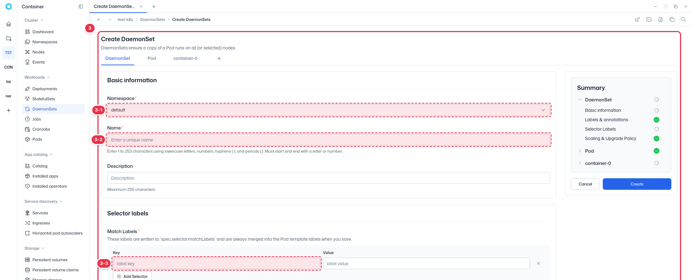The width and height of the screenshot is (693, 280).
Task: Remove the match label row
Action: pos(539,263)
